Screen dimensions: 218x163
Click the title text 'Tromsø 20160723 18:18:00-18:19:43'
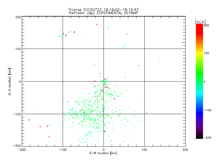click(103, 10)
